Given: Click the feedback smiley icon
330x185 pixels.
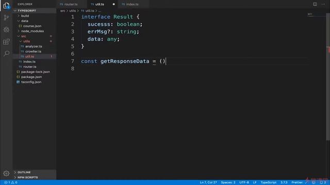Looking at the screenshot, I should 313,182.
